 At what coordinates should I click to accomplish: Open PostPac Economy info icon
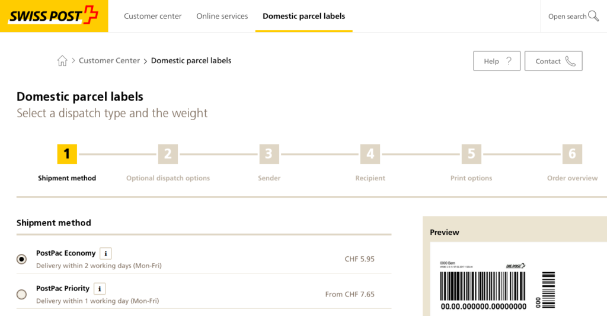pos(106,253)
